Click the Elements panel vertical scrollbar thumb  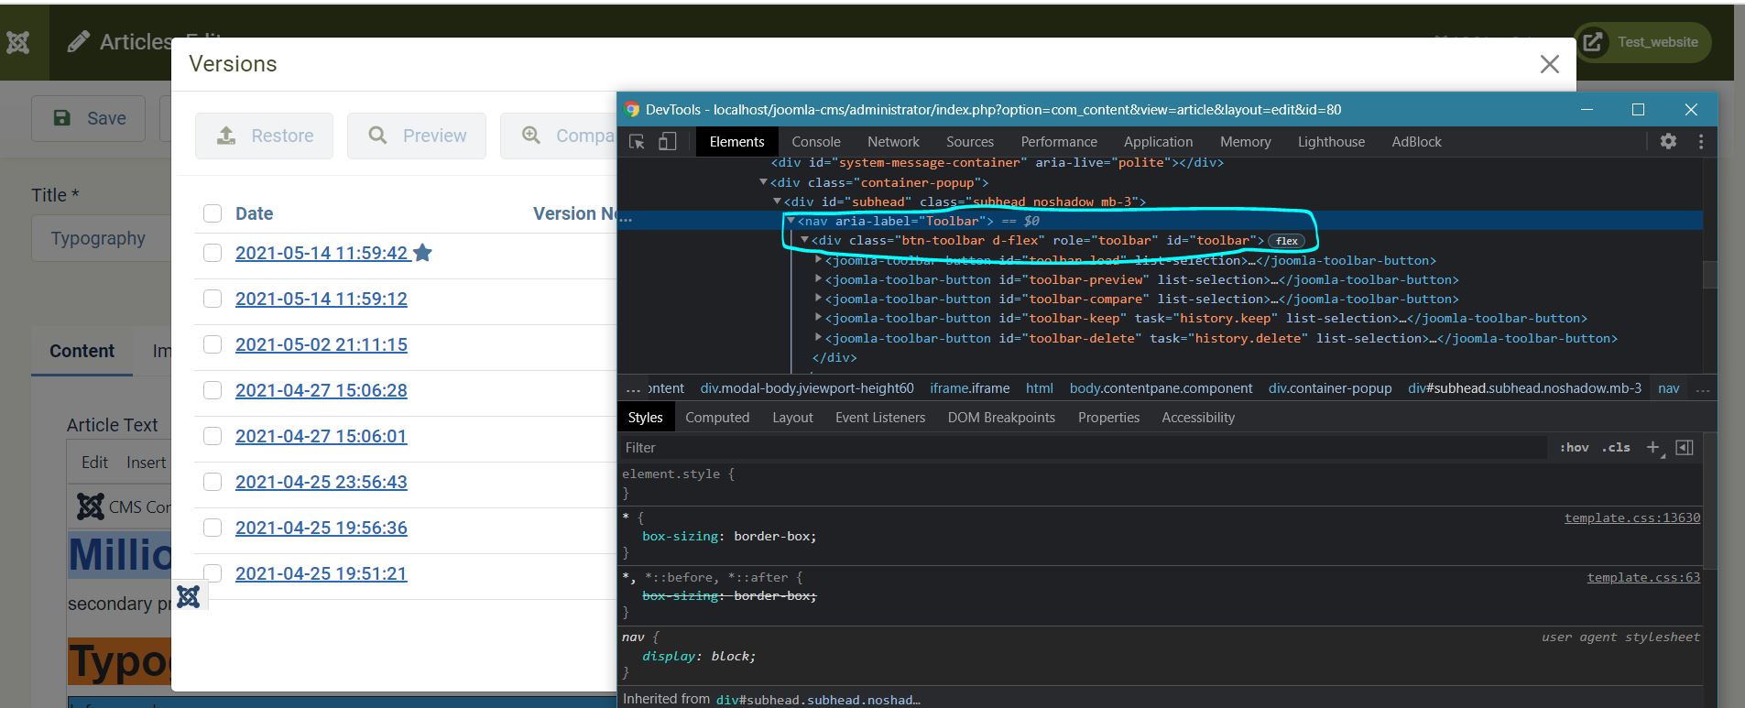[x=1709, y=275]
